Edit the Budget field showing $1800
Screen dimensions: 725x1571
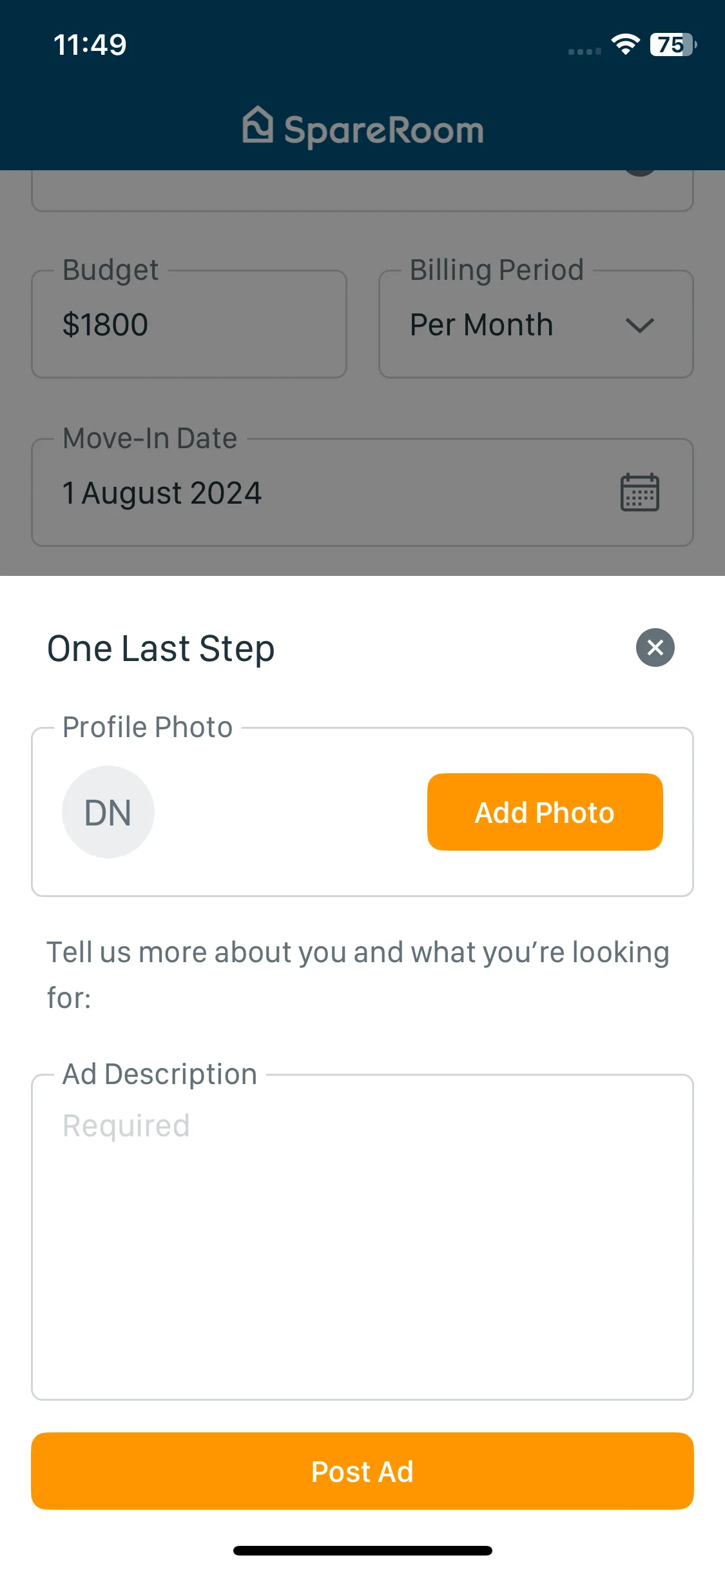(189, 324)
